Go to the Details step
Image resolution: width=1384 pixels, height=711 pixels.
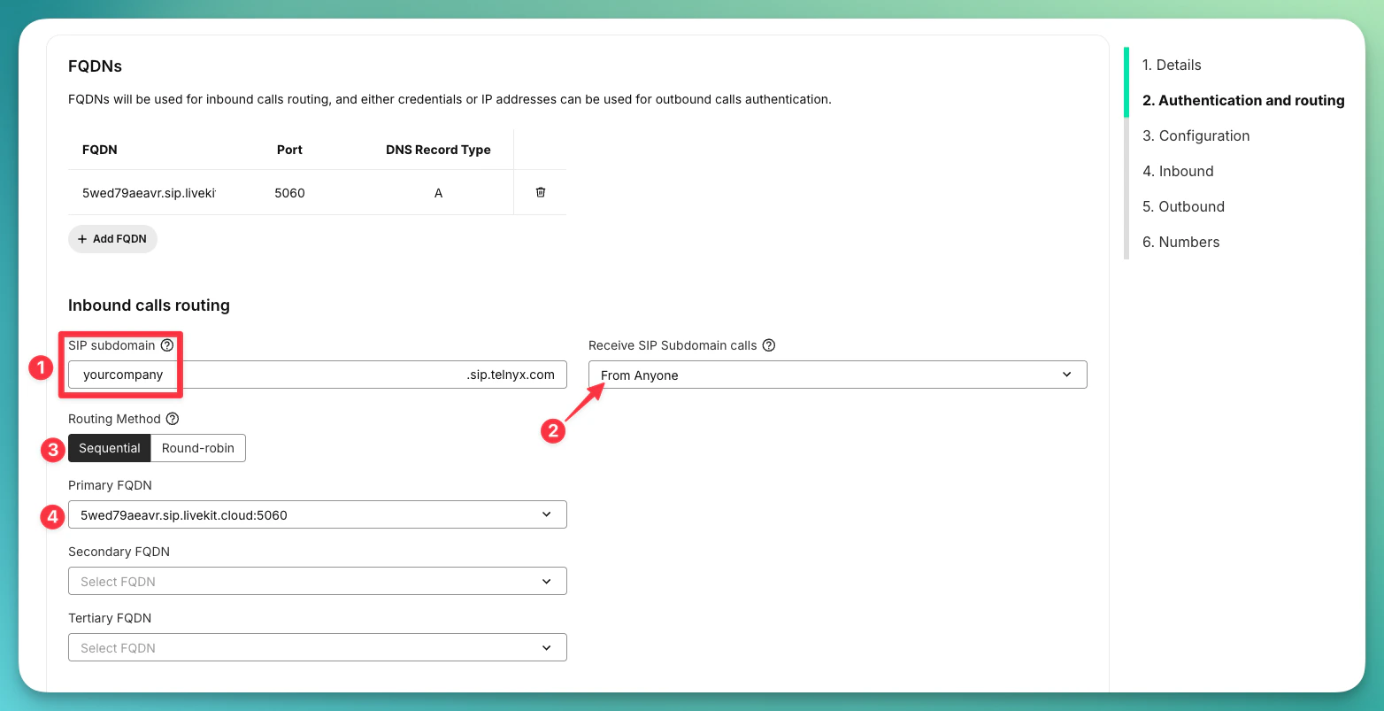(1172, 65)
